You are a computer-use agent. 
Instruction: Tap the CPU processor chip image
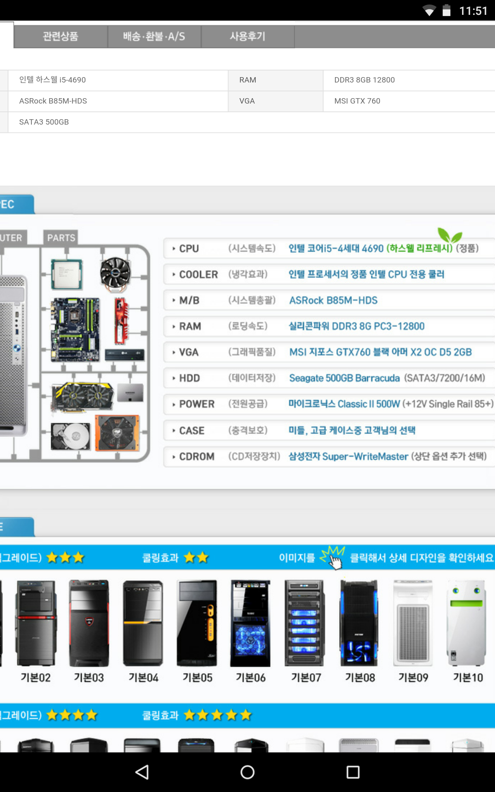(x=67, y=274)
